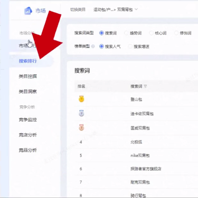Click the search term 骑行背包

coord(138,195)
